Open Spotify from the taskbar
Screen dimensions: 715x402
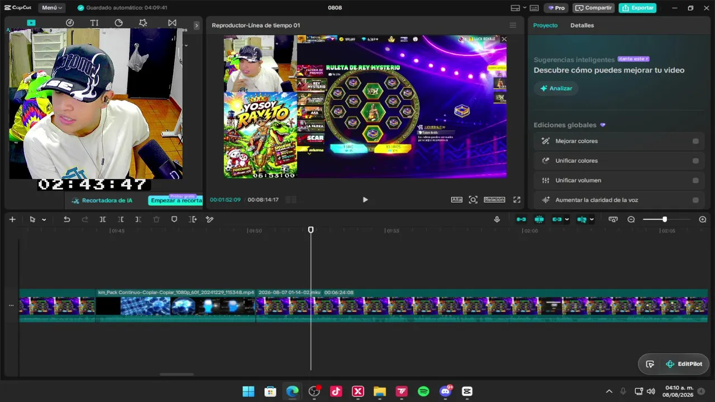(423, 391)
